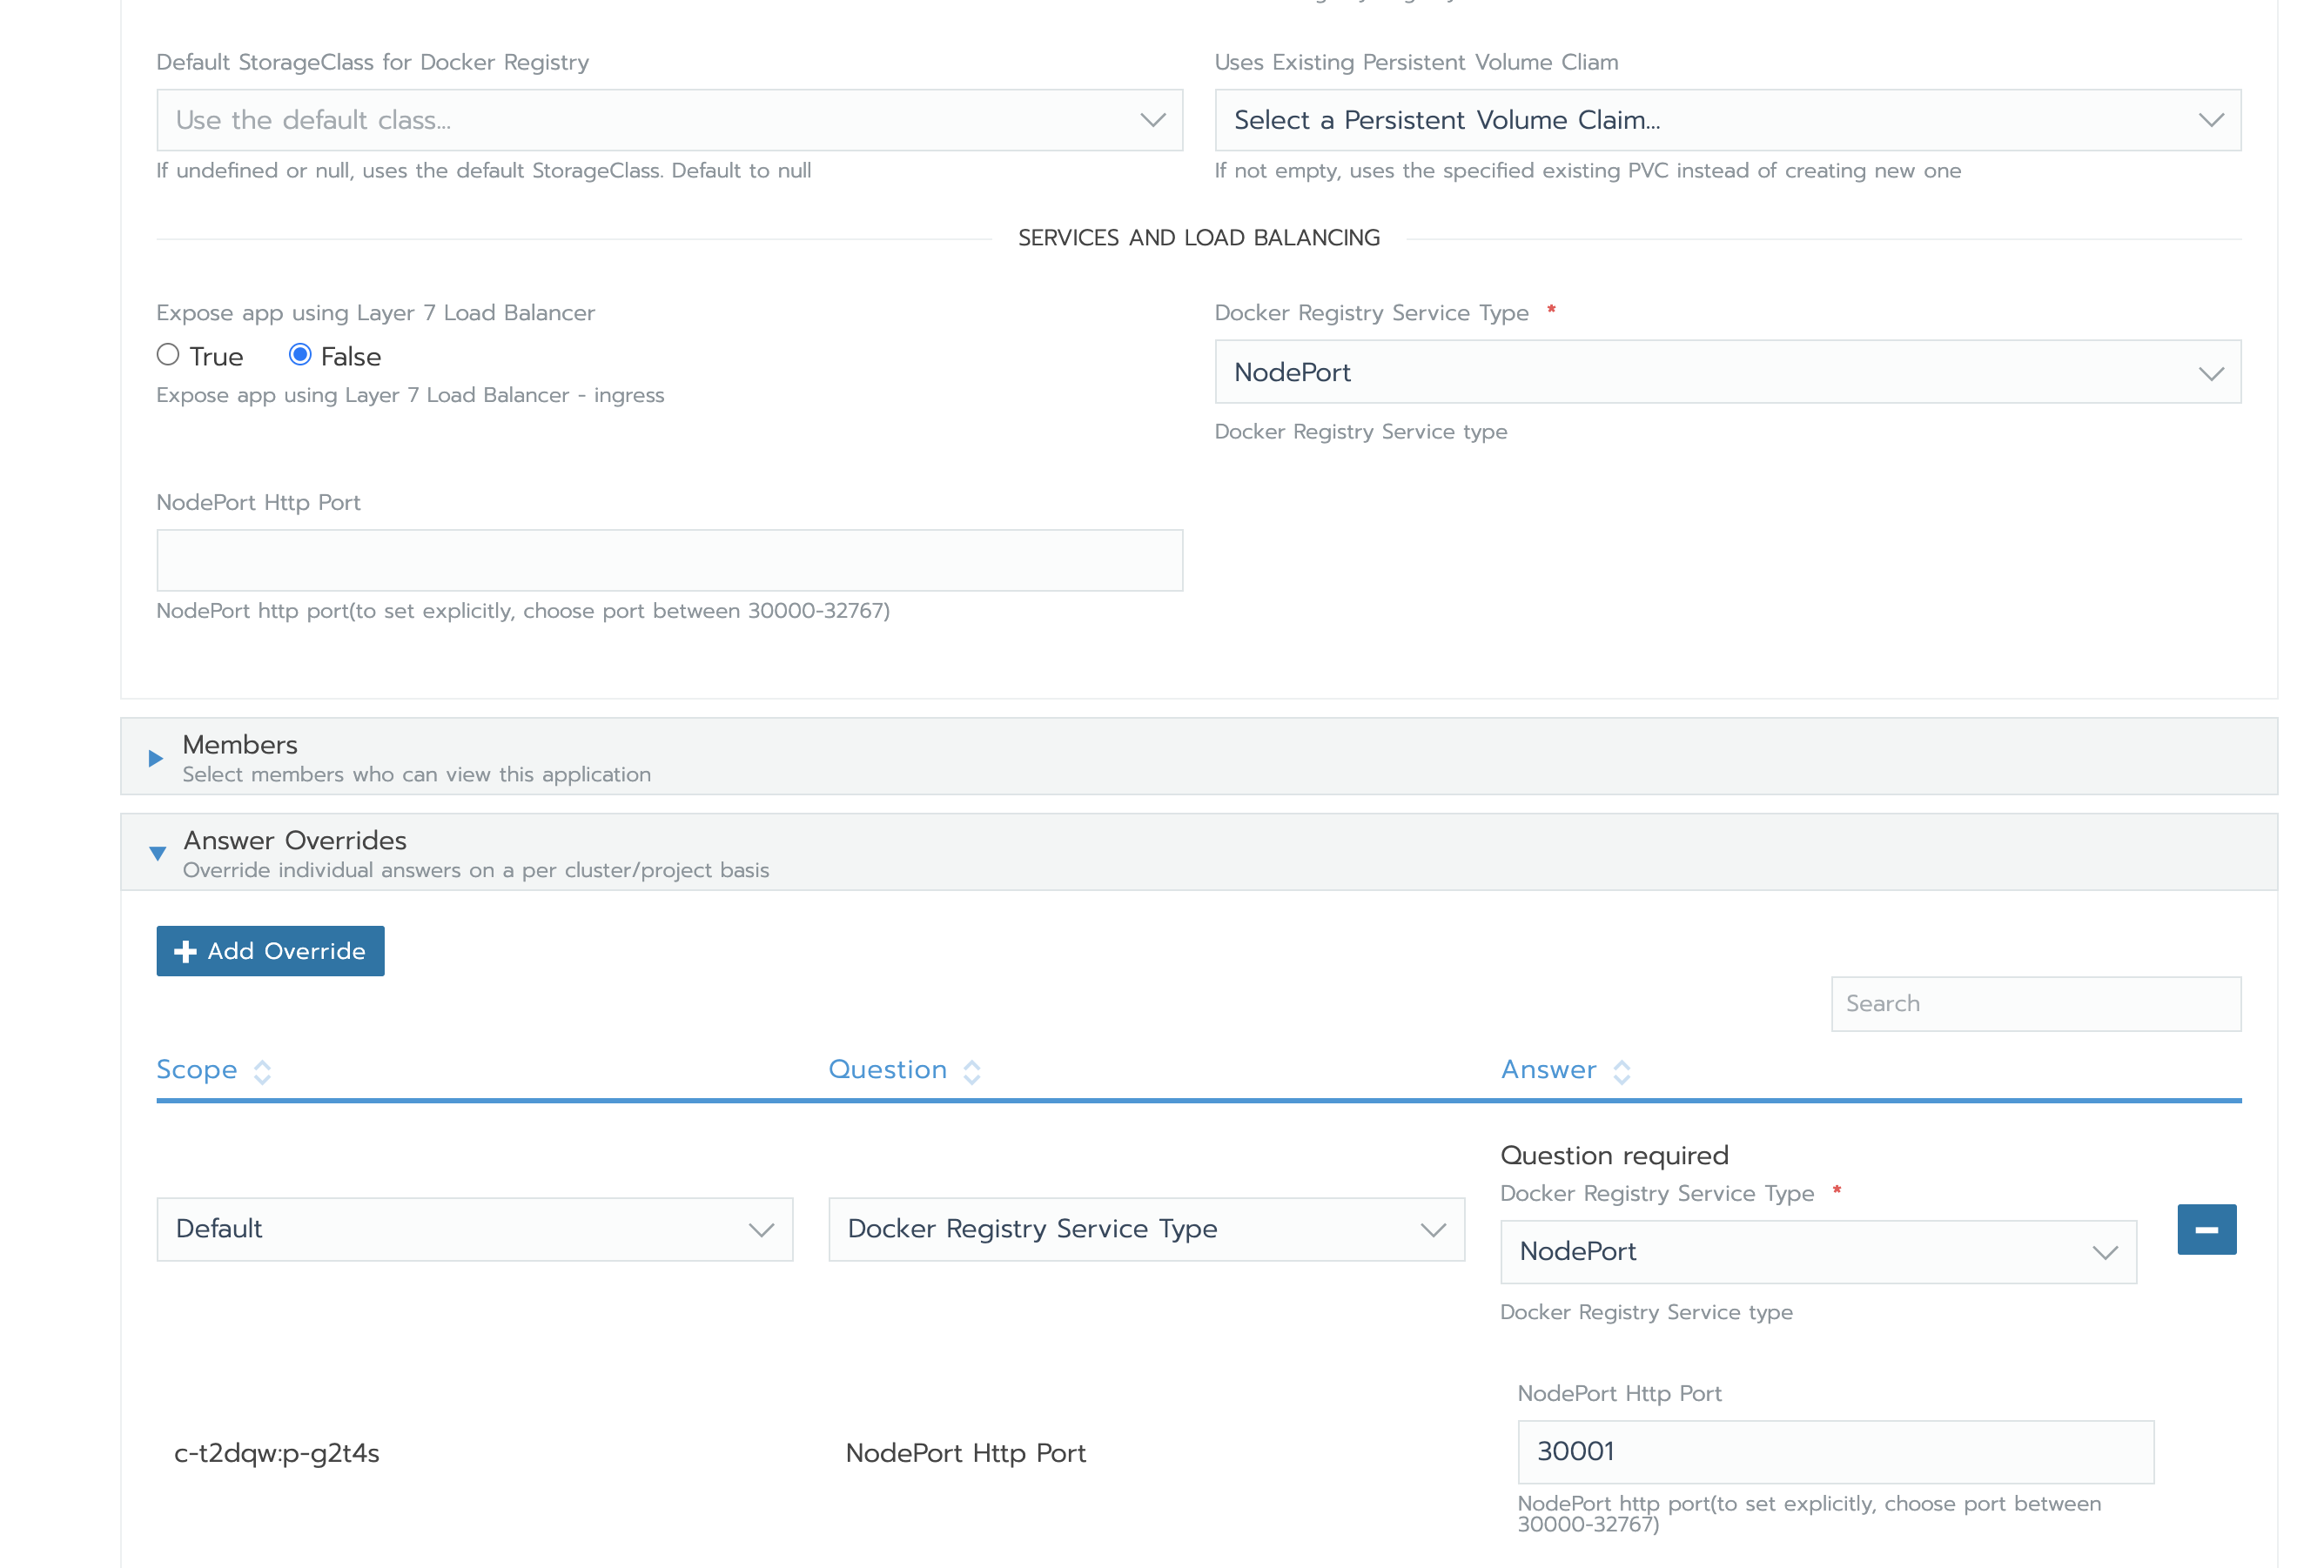Click the overrides Search field
Viewport: 2324px width, 1568px height.
(x=2035, y=1003)
